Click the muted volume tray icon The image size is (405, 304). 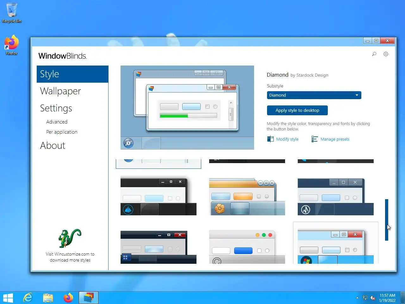point(373,298)
